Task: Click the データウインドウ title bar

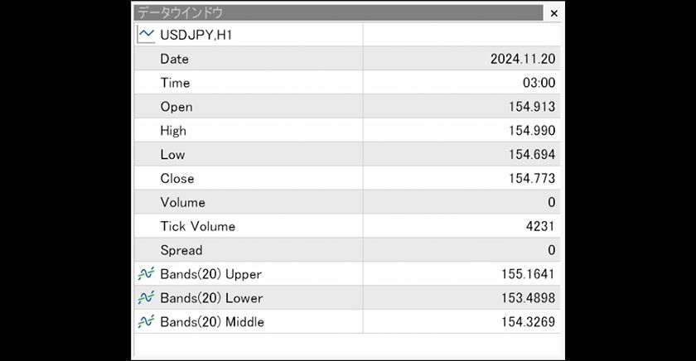Action: (331, 13)
